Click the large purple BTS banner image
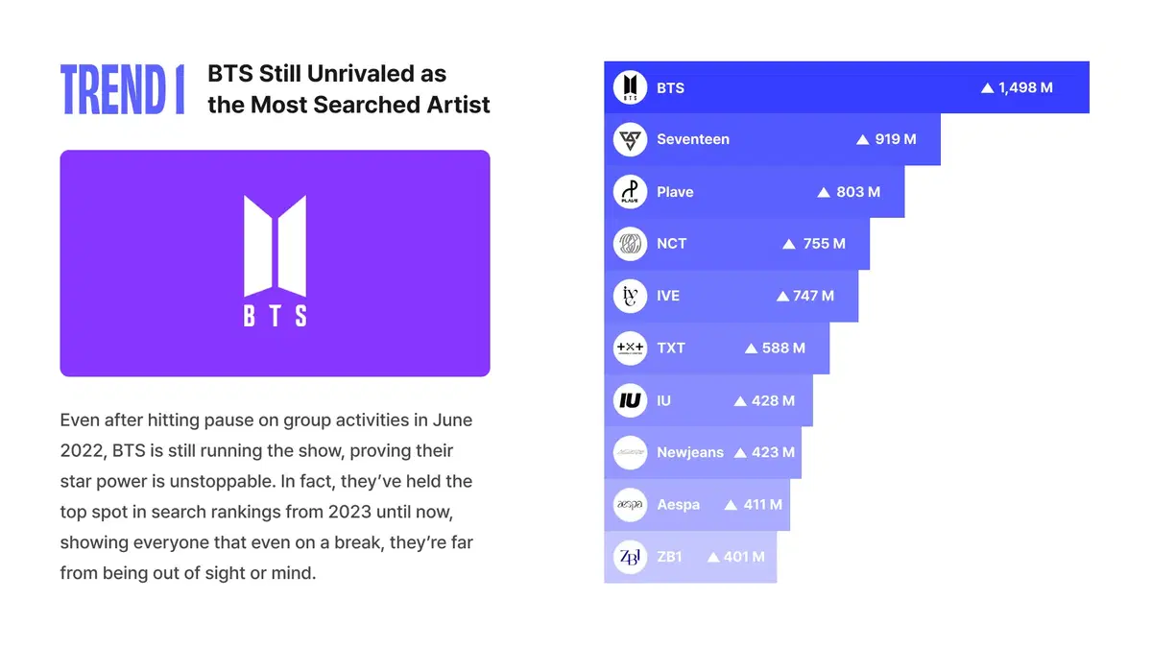The image size is (1152, 648). tap(275, 263)
